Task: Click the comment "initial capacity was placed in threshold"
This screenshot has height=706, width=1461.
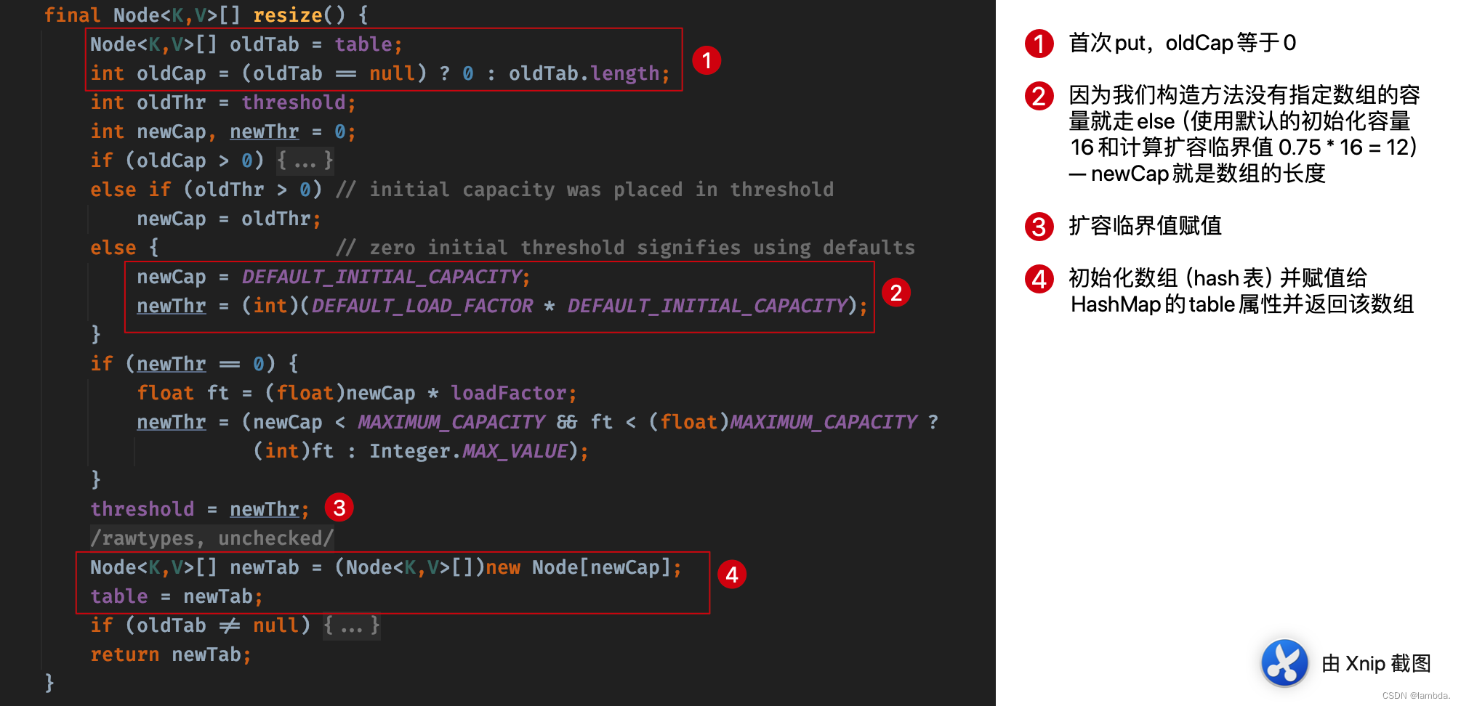Action: pos(602,190)
